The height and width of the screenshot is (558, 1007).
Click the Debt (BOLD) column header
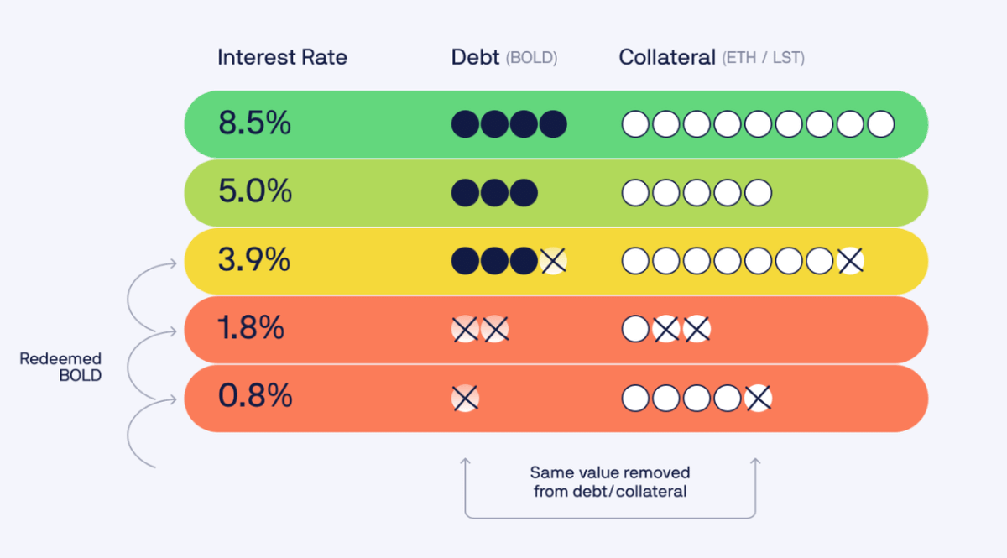[504, 57]
